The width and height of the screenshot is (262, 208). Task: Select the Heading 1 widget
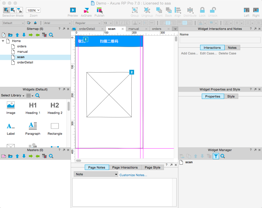(x=33, y=108)
